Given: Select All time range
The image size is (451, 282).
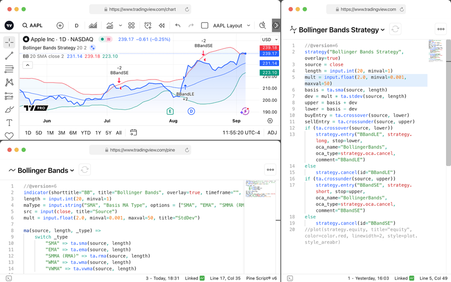Looking at the screenshot, I should [119, 132].
